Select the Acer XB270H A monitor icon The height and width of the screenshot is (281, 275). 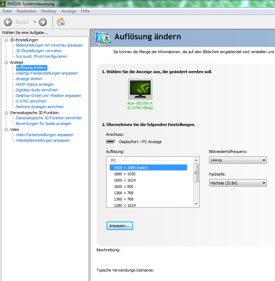[x=140, y=89]
